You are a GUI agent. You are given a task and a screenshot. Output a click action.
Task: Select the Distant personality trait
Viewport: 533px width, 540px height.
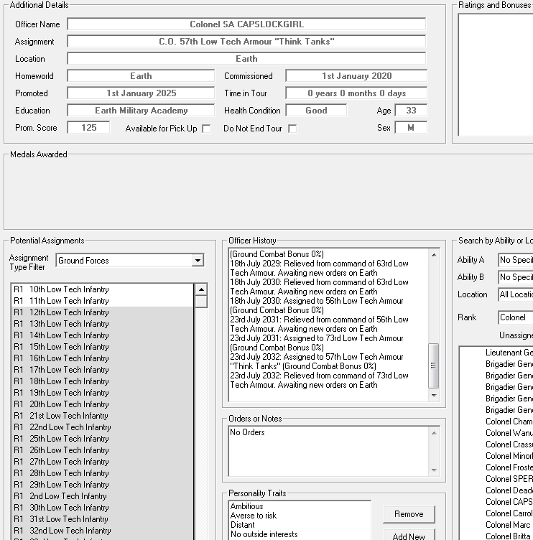click(x=300, y=525)
